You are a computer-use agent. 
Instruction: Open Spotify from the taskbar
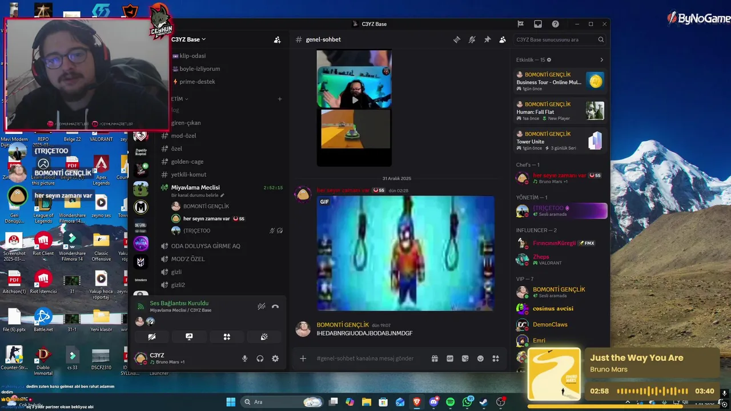coord(450,402)
